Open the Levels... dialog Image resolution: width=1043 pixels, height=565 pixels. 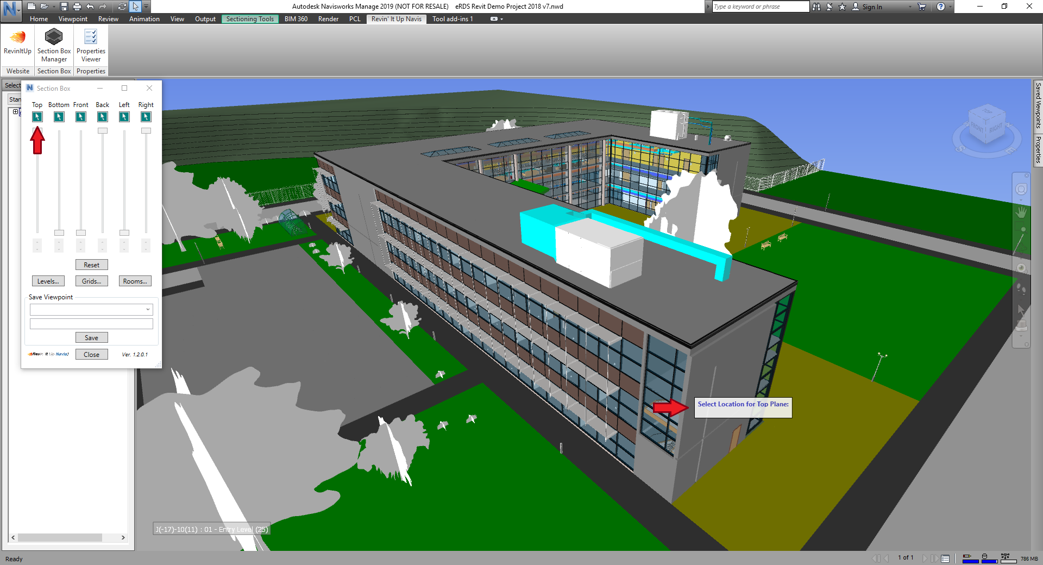click(48, 281)
